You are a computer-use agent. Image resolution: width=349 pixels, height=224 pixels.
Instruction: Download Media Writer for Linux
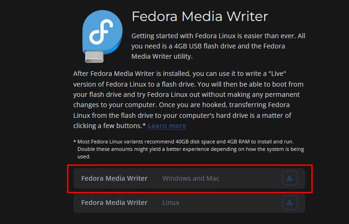(x=289, y=203)
